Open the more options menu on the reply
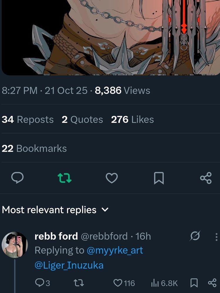Screen dimensions: 220x293 click(x=216, y=236)
